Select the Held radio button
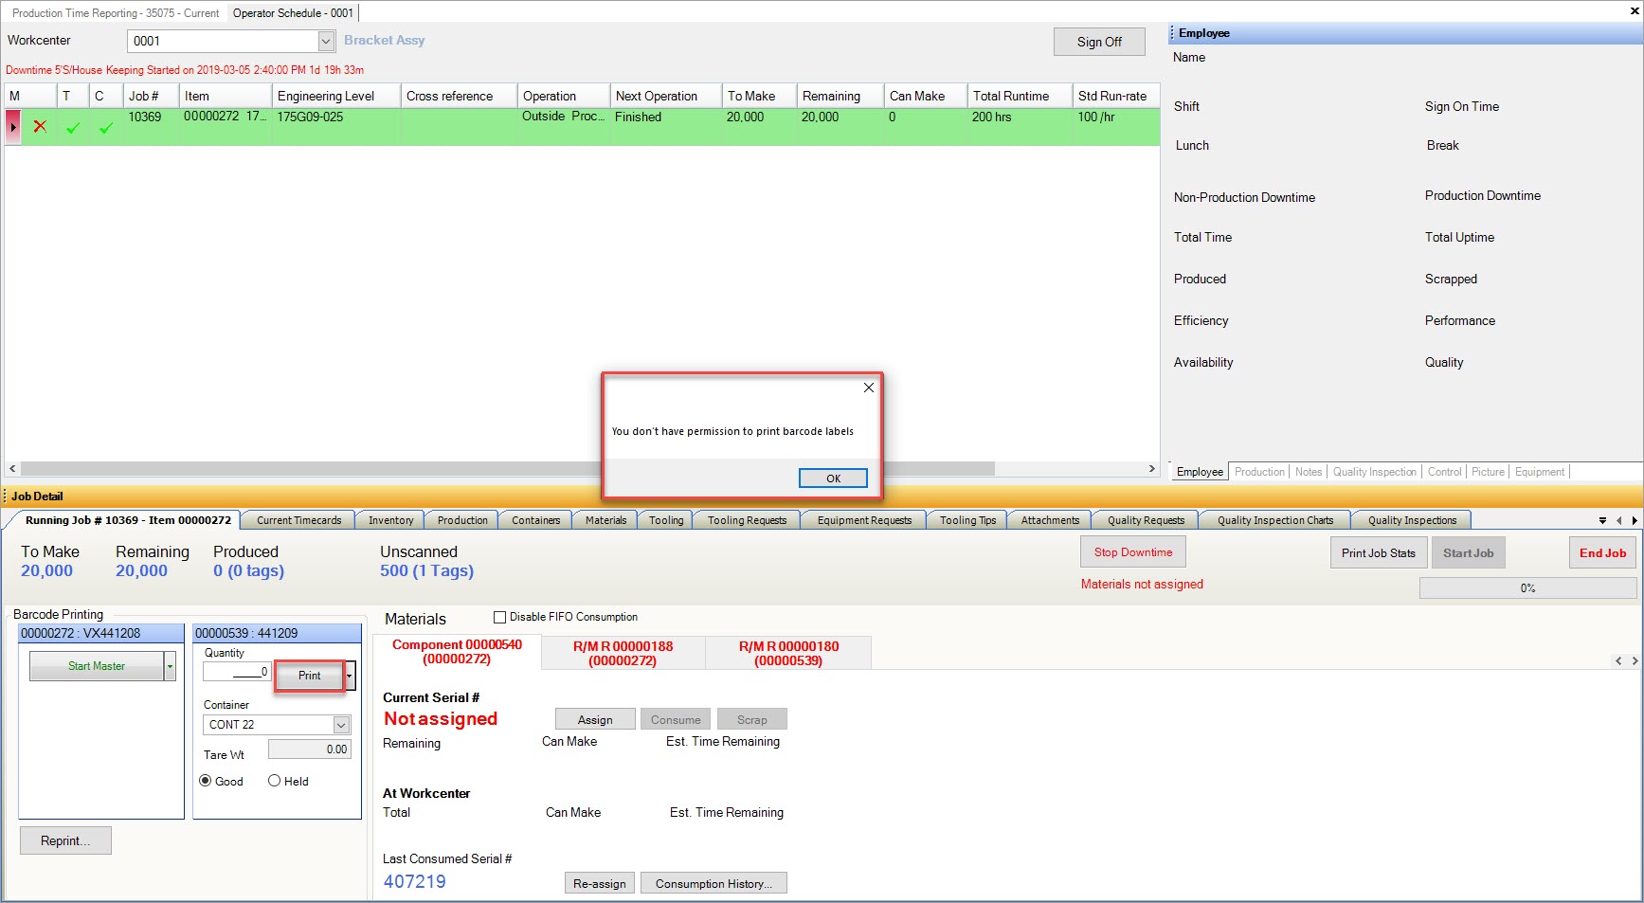The width and height of the screenshot is (1644, 903). [274, 781]
